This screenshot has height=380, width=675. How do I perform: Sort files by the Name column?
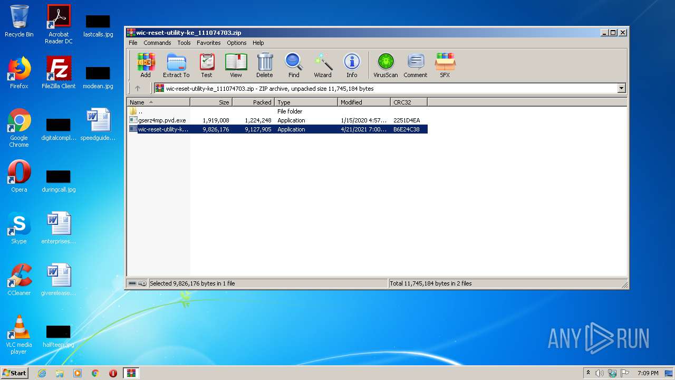pyautogui.click(x=159, y=102)
